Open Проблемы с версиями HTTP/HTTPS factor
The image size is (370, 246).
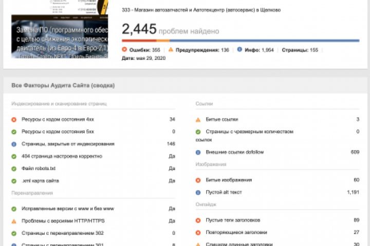pyautogui.click(x=63, y=221)
